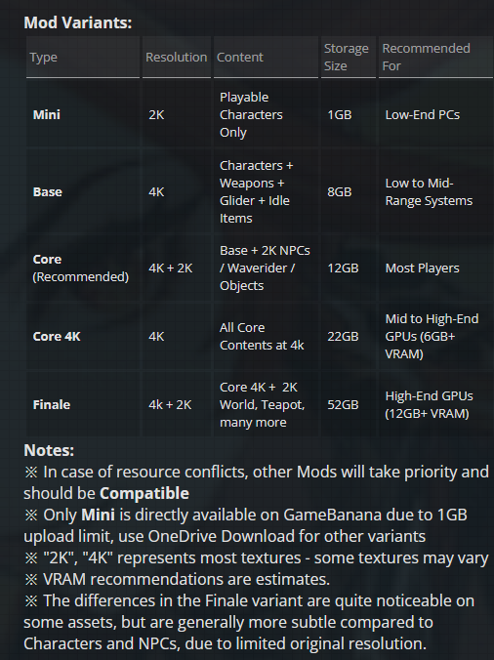Click the Mod Variants heading
Image resolution: width=494 pixels, height=660 pixels.
tap(78, 22)
